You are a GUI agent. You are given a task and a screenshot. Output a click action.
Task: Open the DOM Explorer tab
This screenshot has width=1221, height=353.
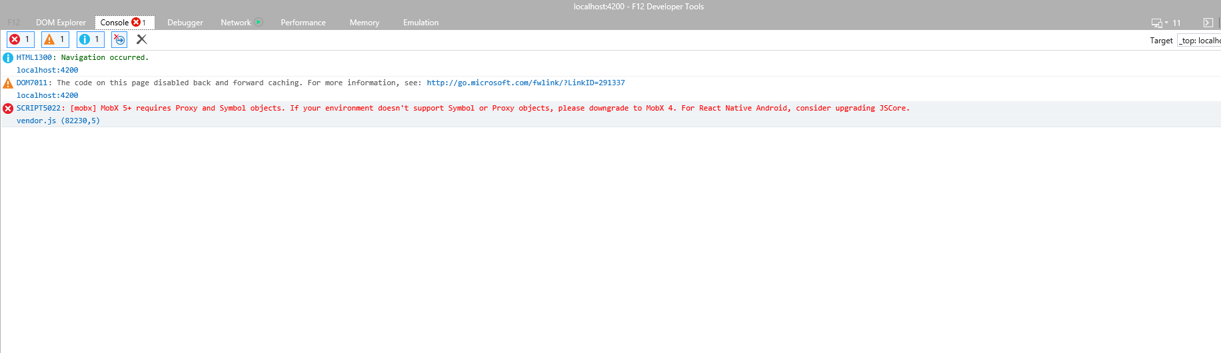click(61, 23)
